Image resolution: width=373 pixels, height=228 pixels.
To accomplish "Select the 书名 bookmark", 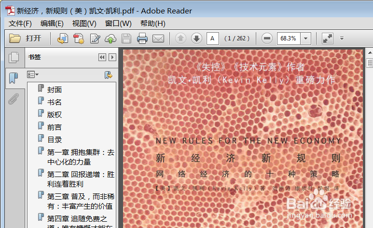I will (x=55, y=102).
